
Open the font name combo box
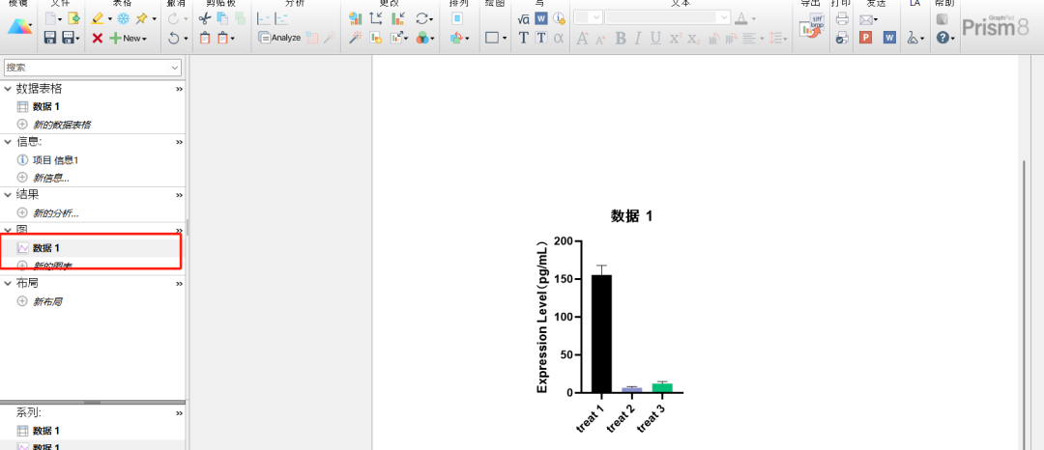pos(668,17)
